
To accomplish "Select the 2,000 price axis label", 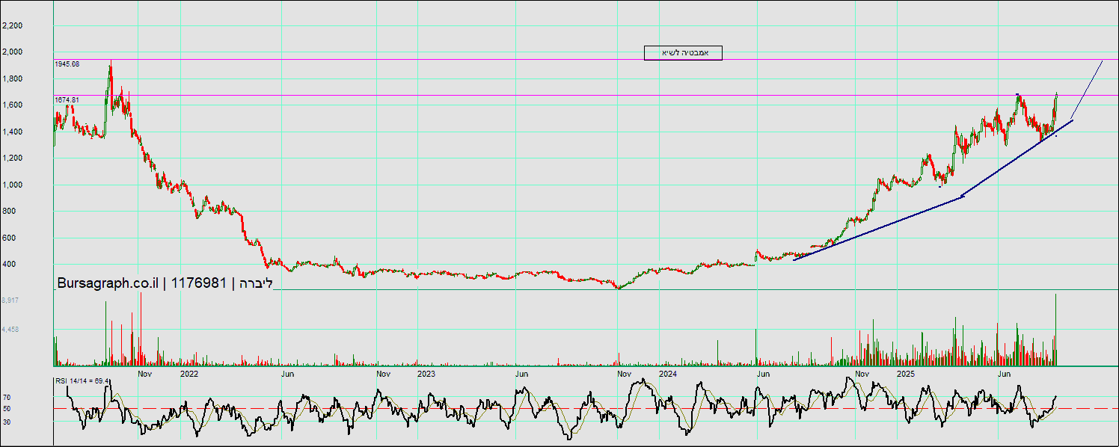I will [x=13, y=52].
